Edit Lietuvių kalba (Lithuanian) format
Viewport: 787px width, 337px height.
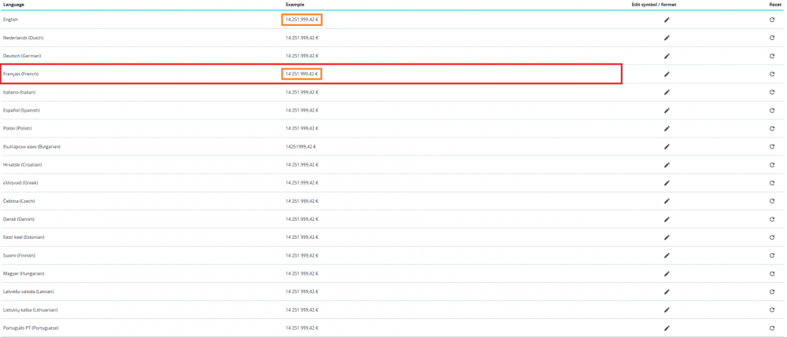pos(667,310)
